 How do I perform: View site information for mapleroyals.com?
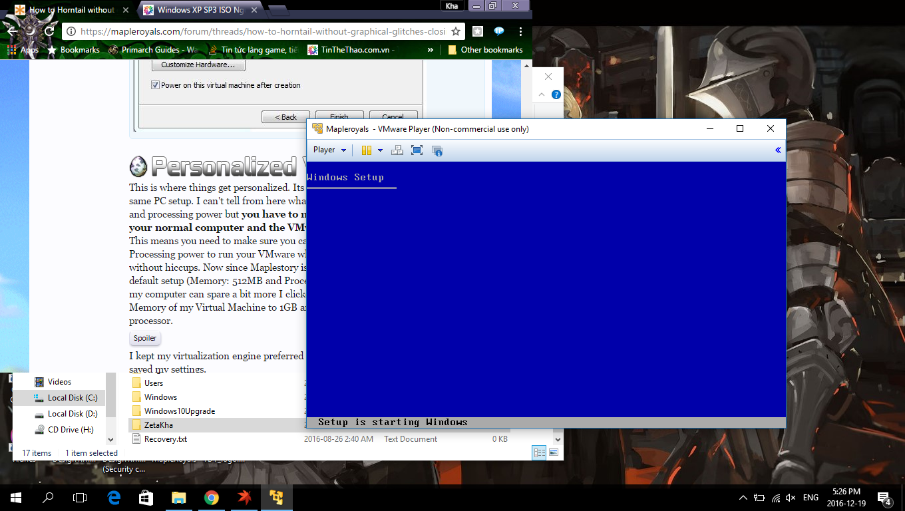[71, 31]
